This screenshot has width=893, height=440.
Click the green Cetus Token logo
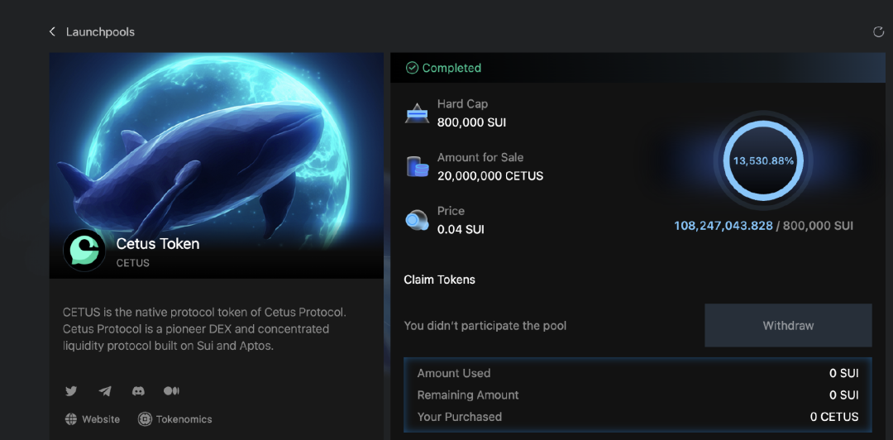tap(84, 250)
